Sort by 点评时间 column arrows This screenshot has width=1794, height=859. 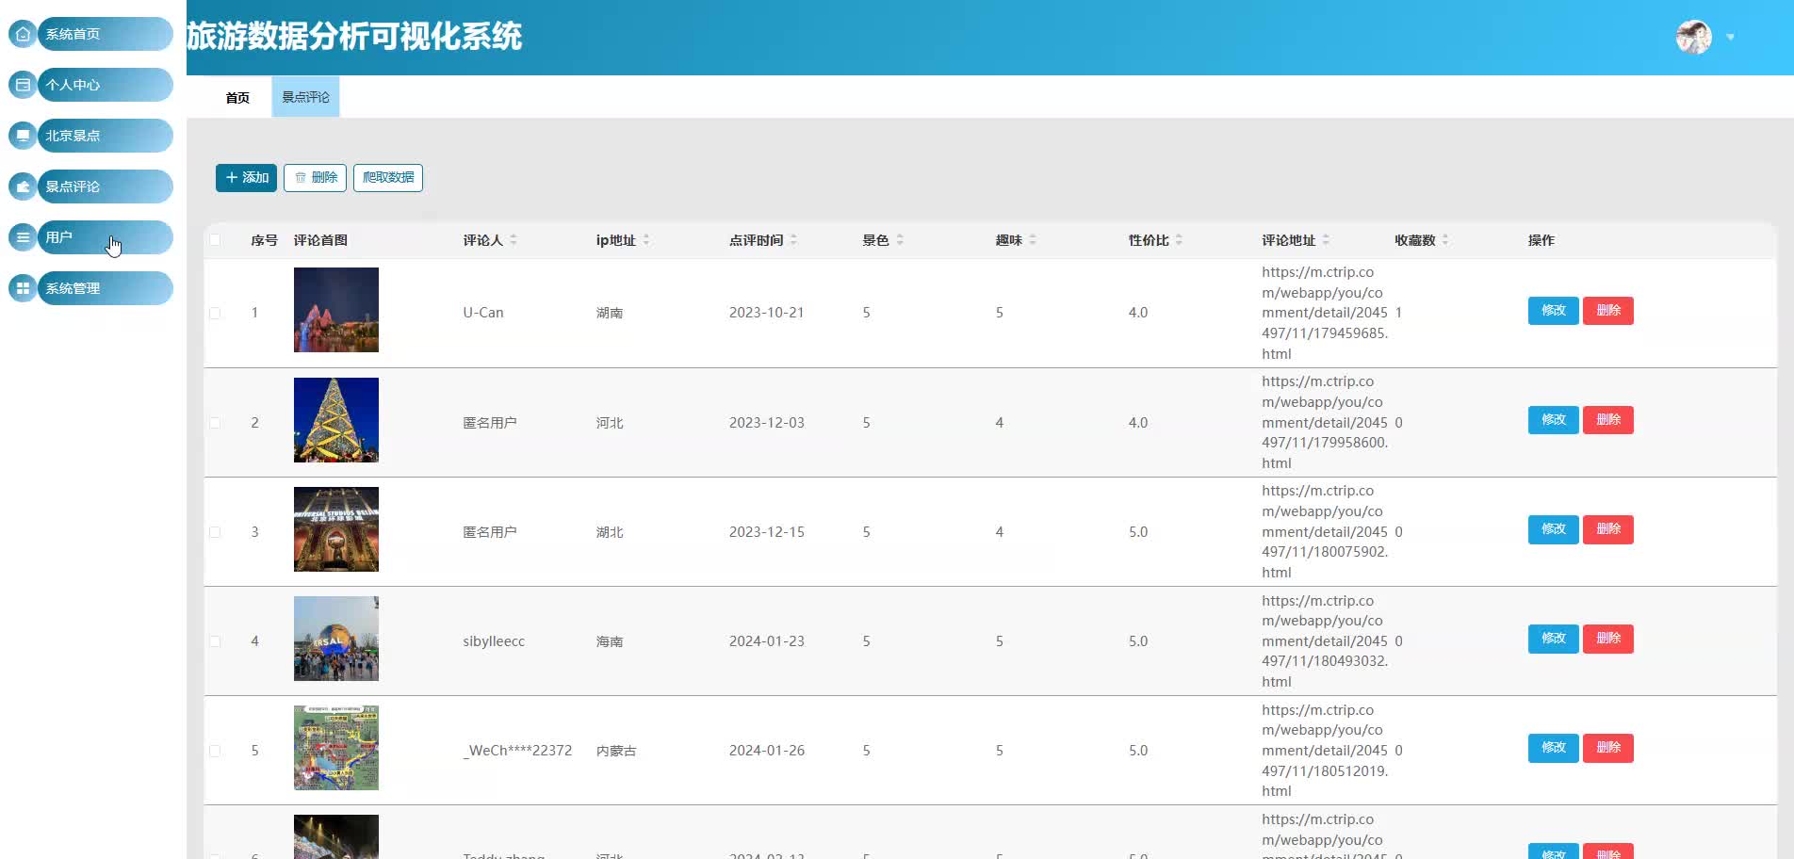793,240
